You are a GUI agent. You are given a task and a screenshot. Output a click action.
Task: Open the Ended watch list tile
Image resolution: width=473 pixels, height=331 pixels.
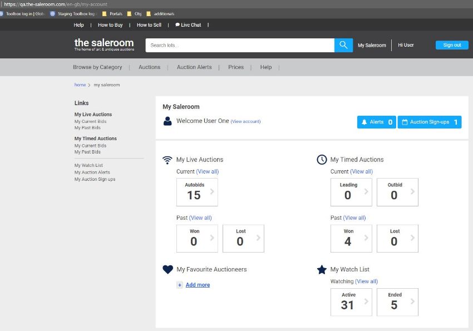397,302
